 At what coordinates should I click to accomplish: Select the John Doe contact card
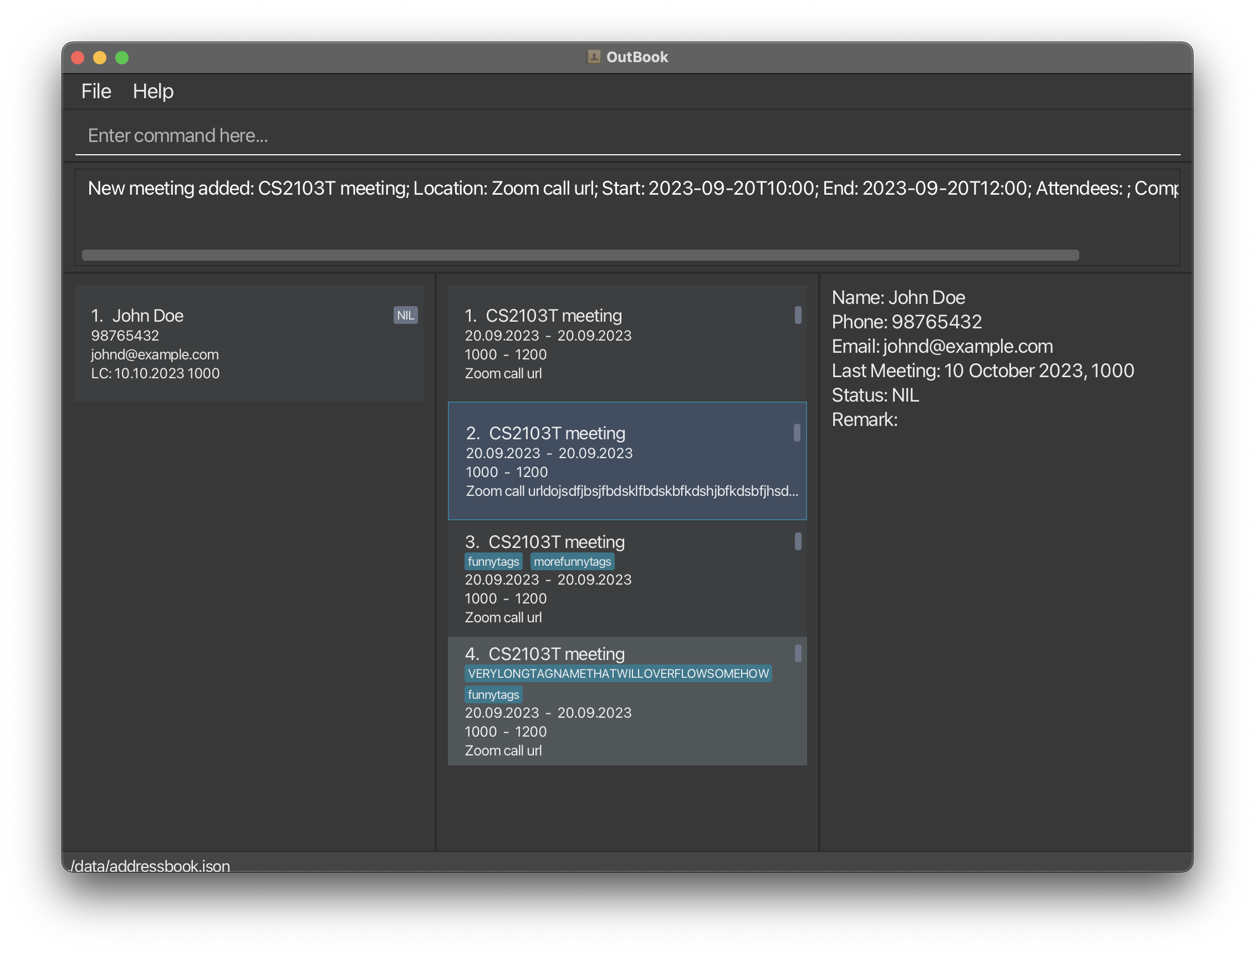tap(248, 343)
